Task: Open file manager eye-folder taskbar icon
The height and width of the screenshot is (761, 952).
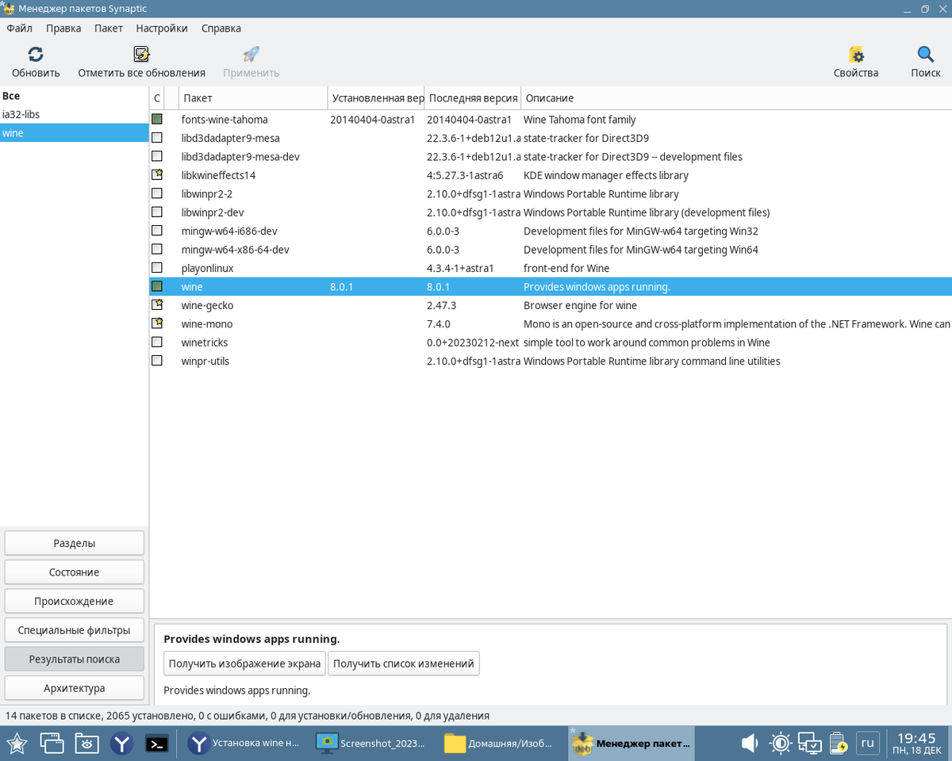Action: [x=87, y=744]
